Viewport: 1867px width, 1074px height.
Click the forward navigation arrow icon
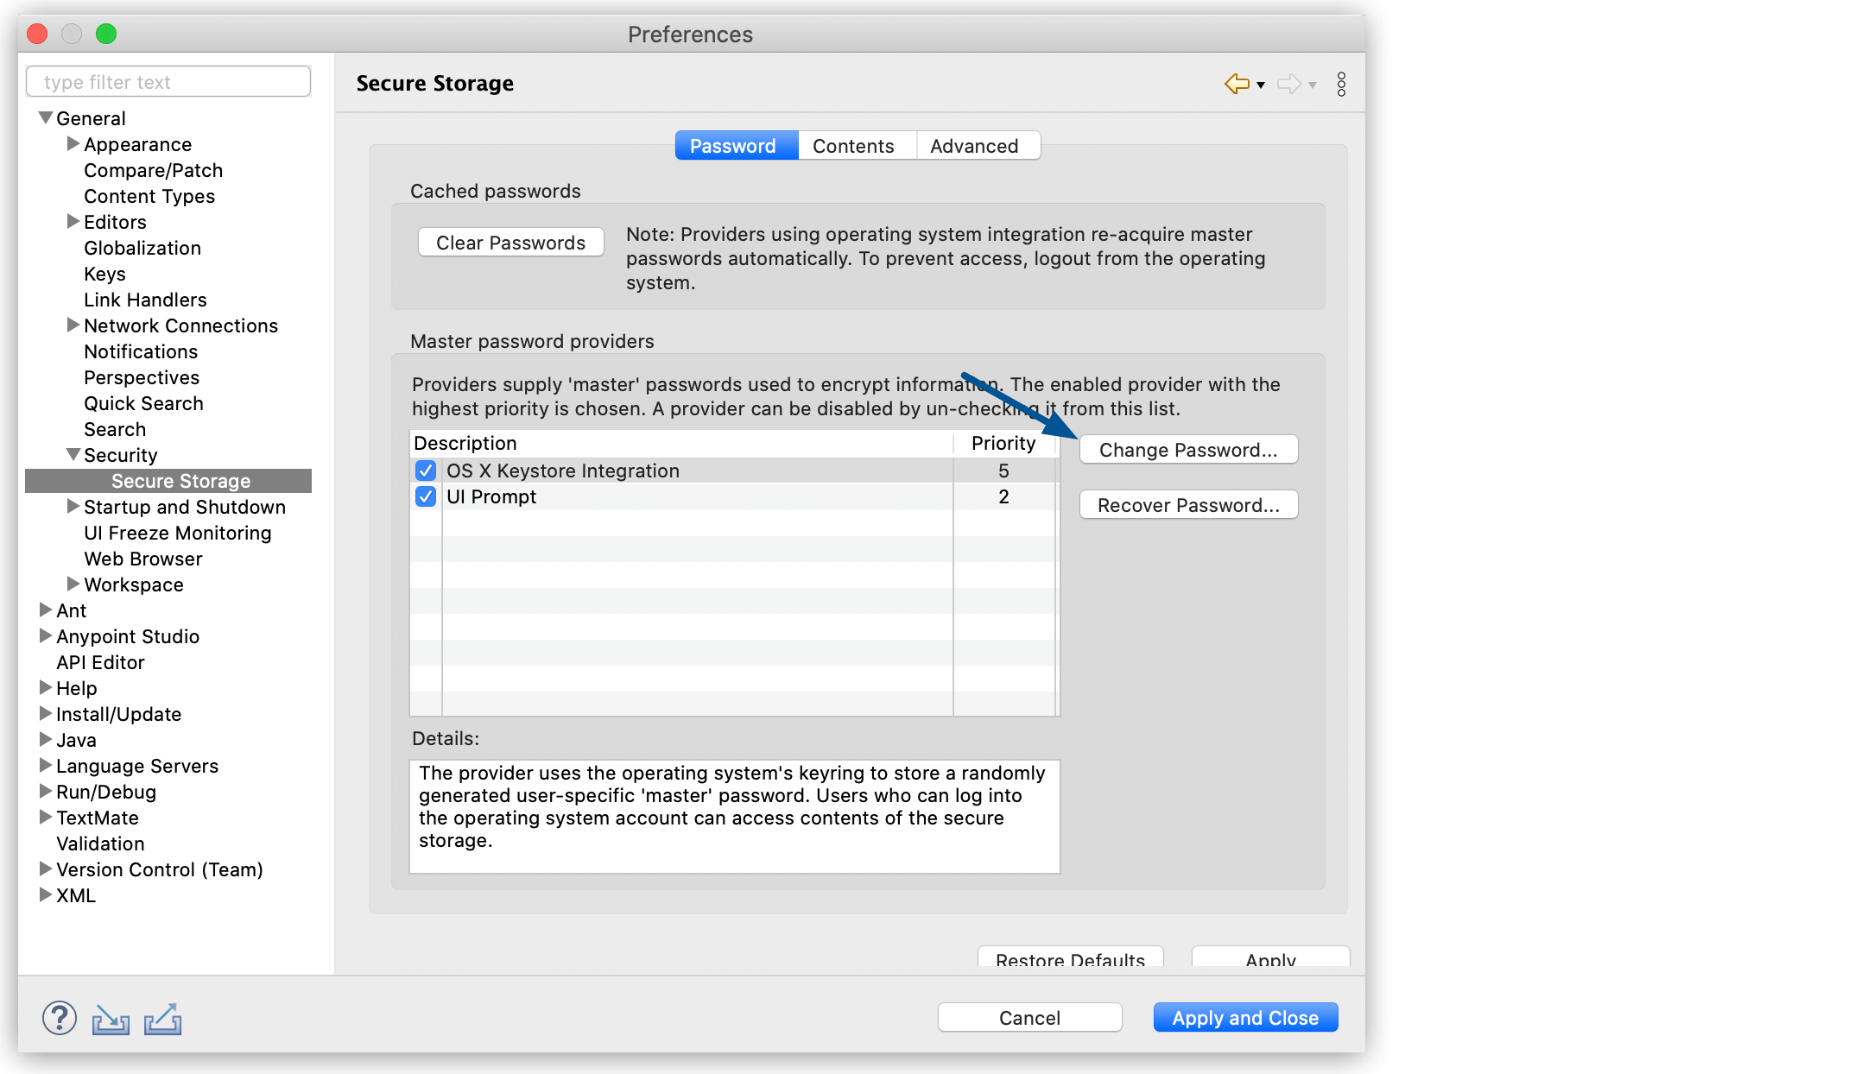coord(1288,83)
